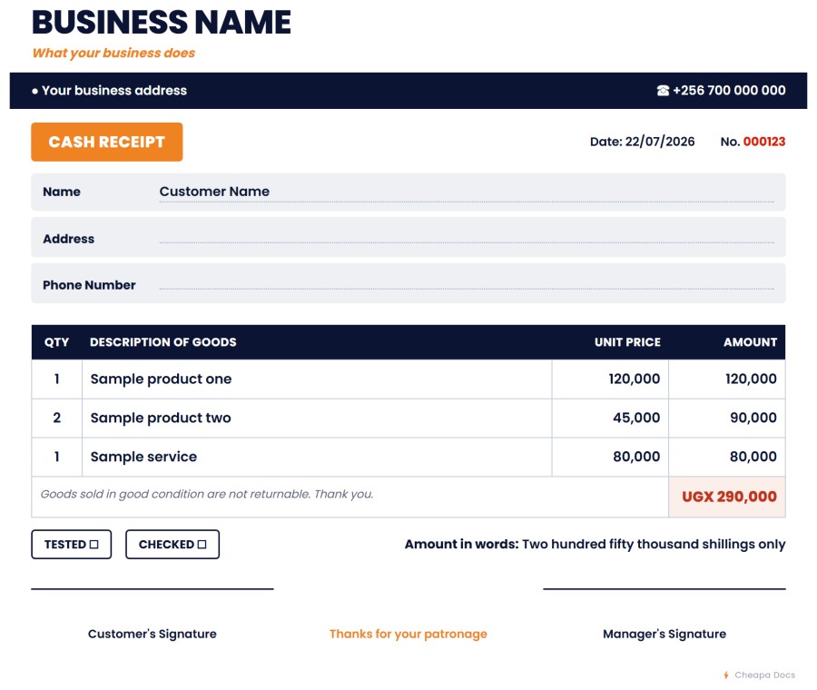Click the Customer Name field
817x690 pixels.
pyautogui.click(x=467, y=192)
